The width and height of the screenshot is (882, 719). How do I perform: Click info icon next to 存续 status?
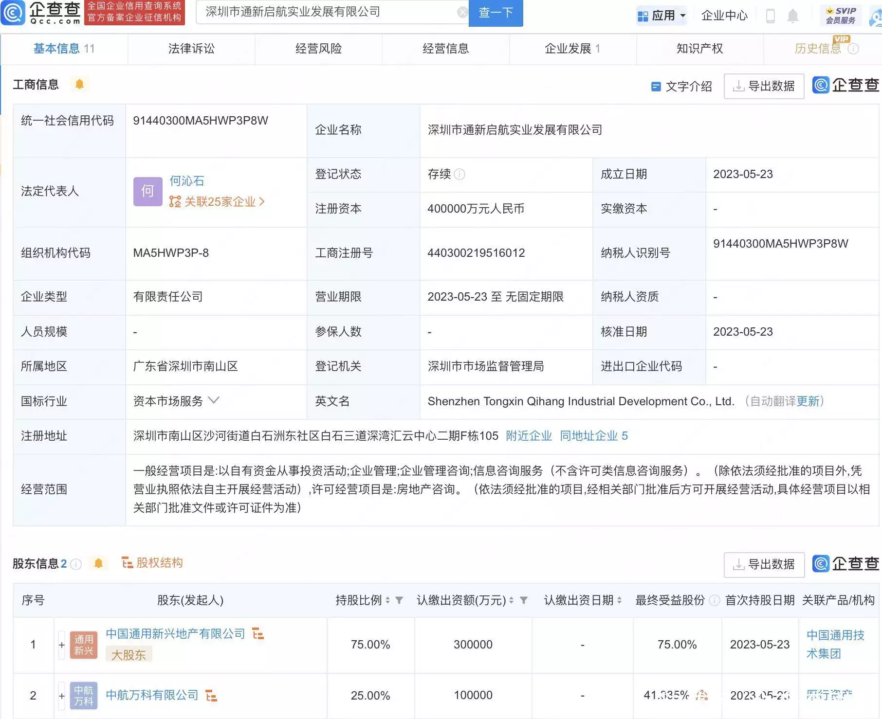point(459,174)
